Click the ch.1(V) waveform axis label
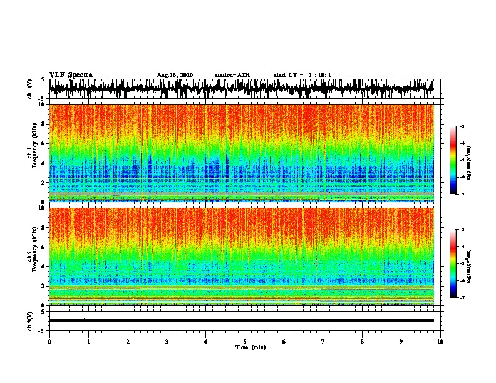 point(30,89)
